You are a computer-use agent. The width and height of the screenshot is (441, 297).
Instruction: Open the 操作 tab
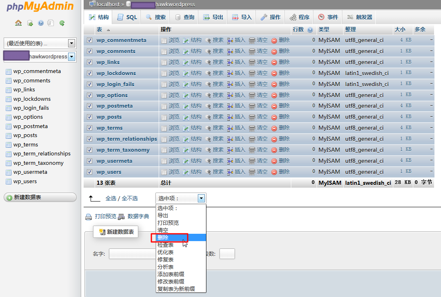270,17
